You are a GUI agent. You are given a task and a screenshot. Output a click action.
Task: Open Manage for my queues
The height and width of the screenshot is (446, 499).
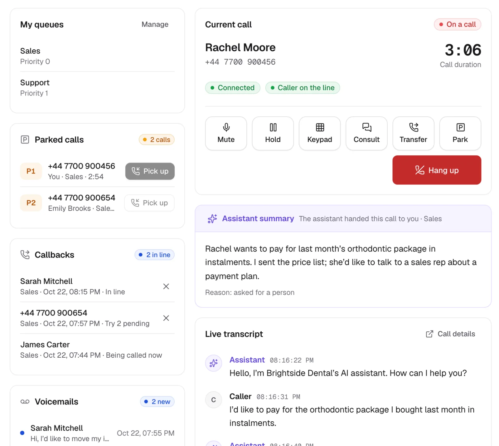pos(155,24)
